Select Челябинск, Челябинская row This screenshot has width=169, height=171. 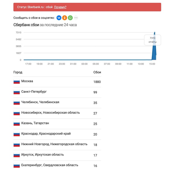pyautogui.click(x=57, y=103)
